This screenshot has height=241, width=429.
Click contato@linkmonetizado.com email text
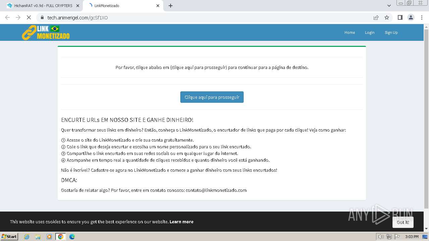point(216,190)
